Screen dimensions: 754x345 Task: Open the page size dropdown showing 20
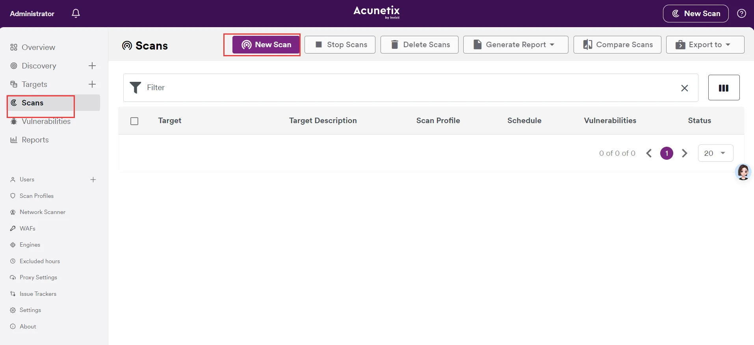pyautogui.click(x=715, y=153)
